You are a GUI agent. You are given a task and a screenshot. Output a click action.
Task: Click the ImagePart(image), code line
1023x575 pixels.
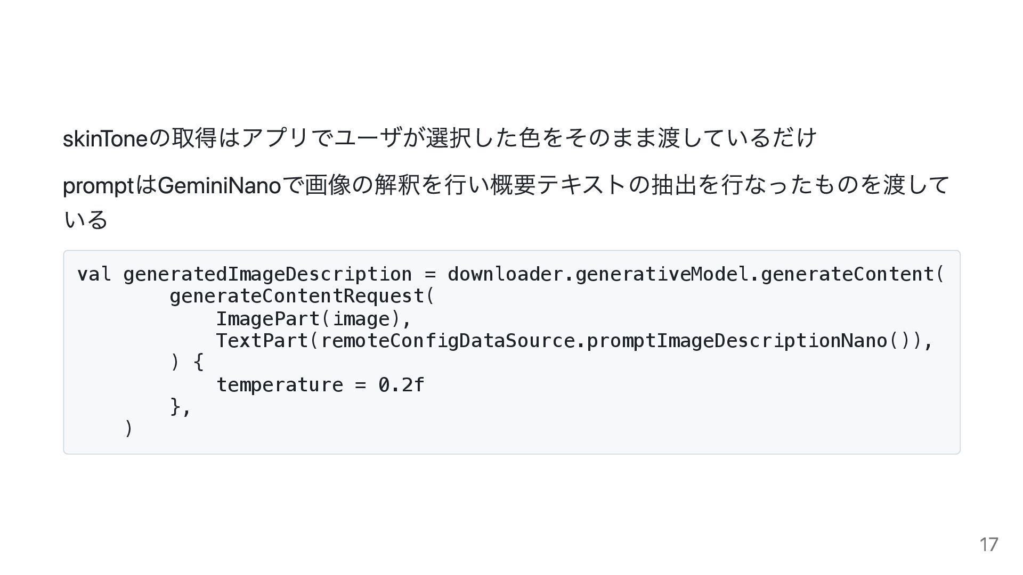click(x=313, y=319)
